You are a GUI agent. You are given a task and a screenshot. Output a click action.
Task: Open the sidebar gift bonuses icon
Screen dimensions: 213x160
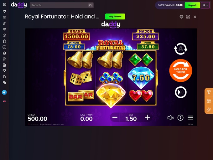[x=4, y=65]
